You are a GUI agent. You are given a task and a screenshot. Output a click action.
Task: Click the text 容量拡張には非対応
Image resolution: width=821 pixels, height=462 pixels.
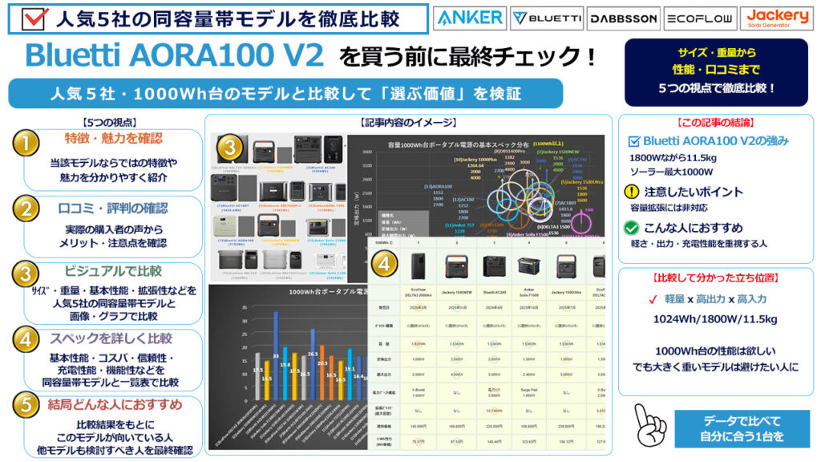pyautogui.click(x=669, y=208)
